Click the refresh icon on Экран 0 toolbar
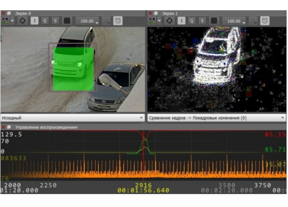288x207 pixels. 22,21
